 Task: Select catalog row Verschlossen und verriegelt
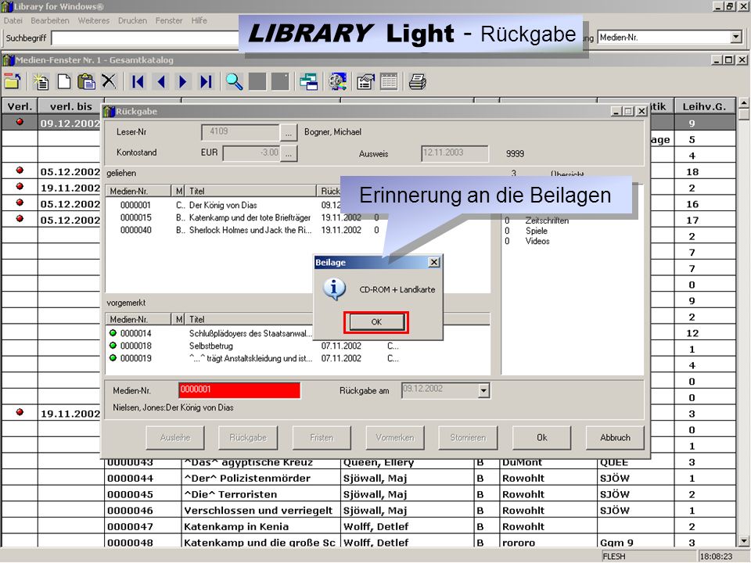tap(368, 511)
